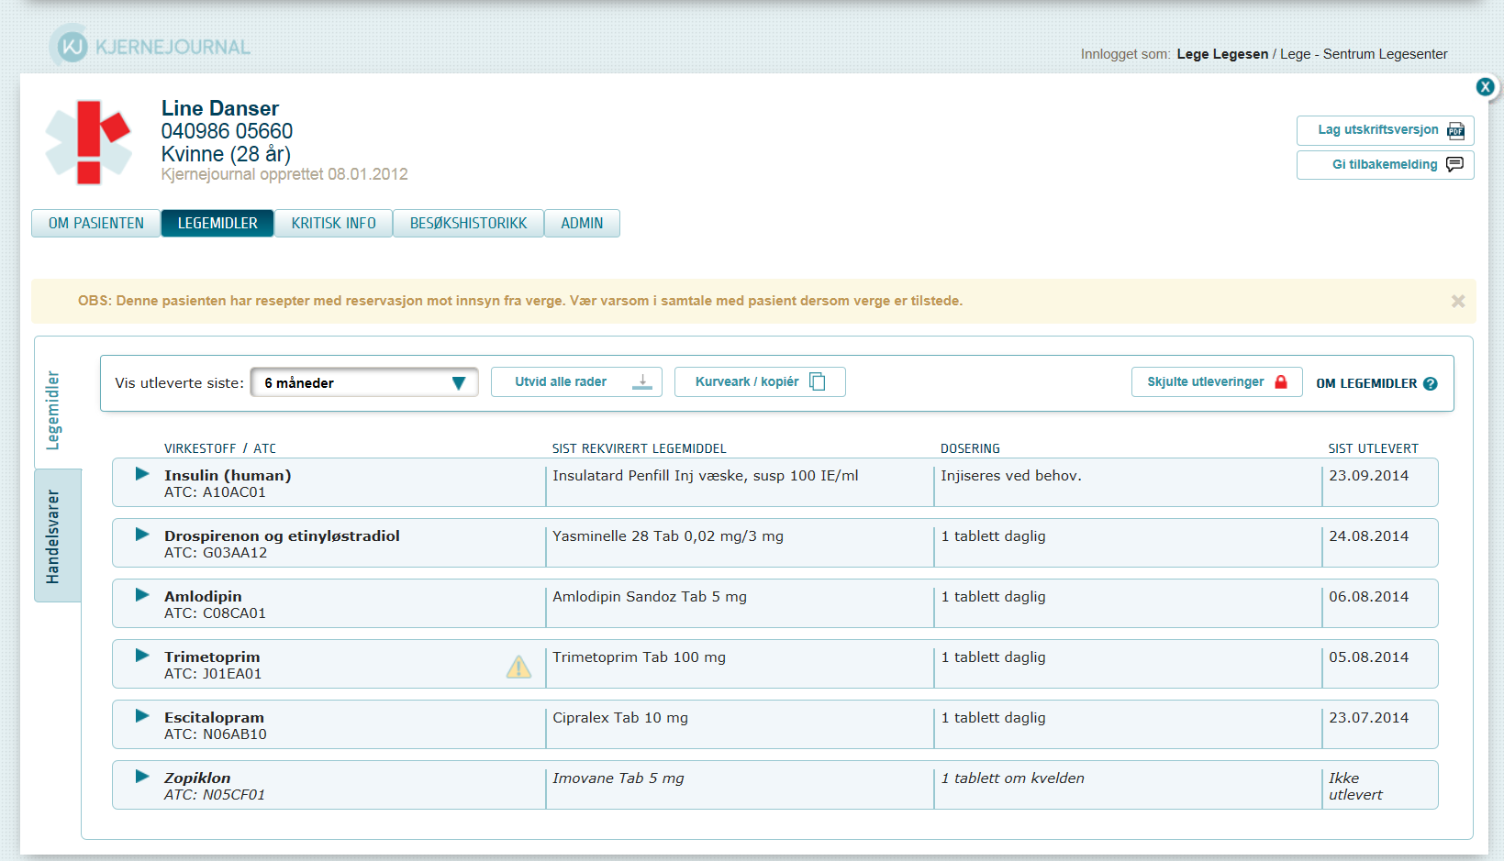This screenshot has height=861, width=1504.
Task: Click the VIRKESTOFF / ATC column header
Action: 220,449
